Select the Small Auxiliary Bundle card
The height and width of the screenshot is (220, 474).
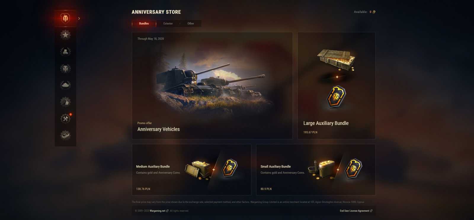click(316, 170)
